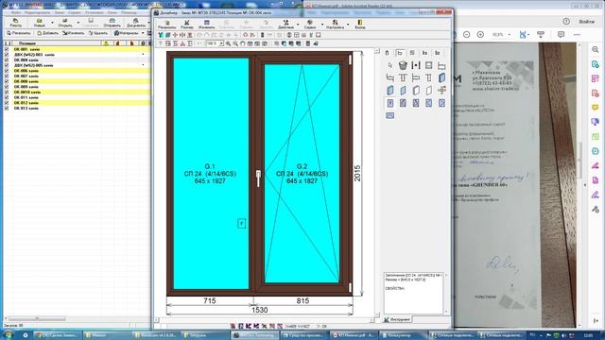Open Настройка in designer toolbar
Screen dimensions: 605x340
(335, 25)
